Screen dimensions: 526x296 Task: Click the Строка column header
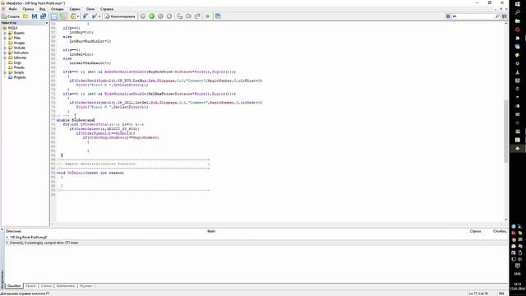point(475,231)
